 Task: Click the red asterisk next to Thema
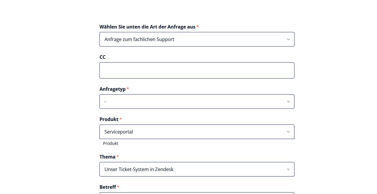[118, 156]
